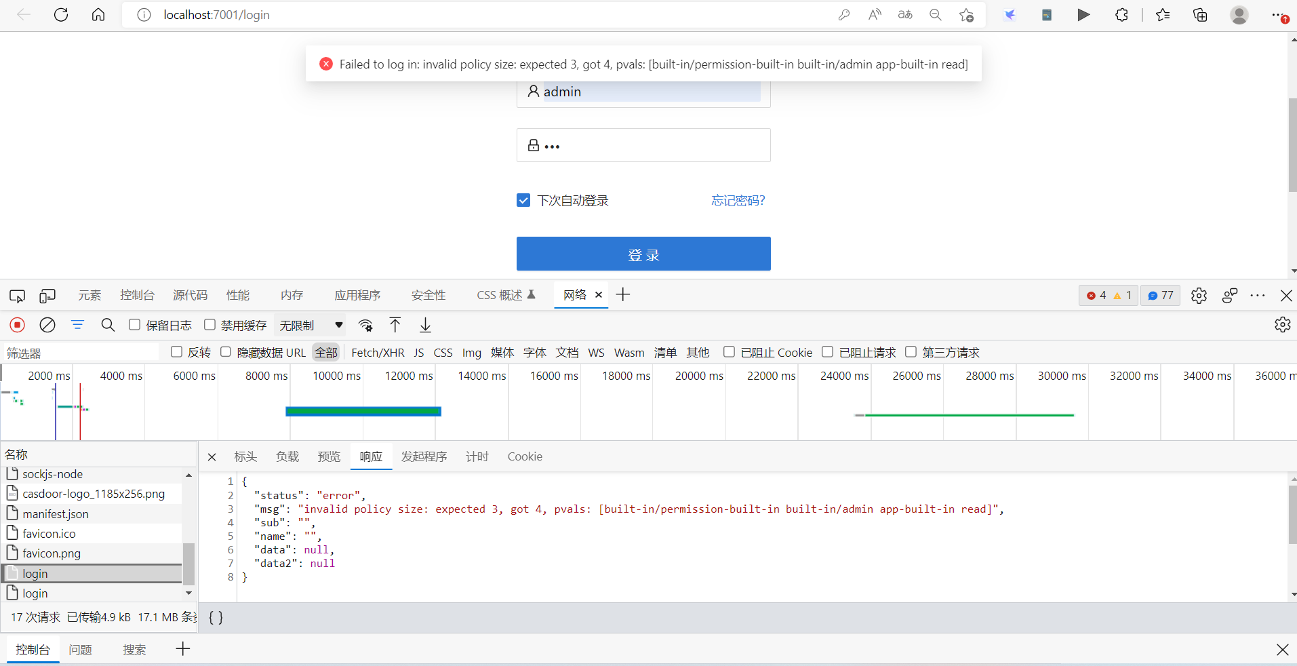Open the 忘记密码 link

point(737,200)
